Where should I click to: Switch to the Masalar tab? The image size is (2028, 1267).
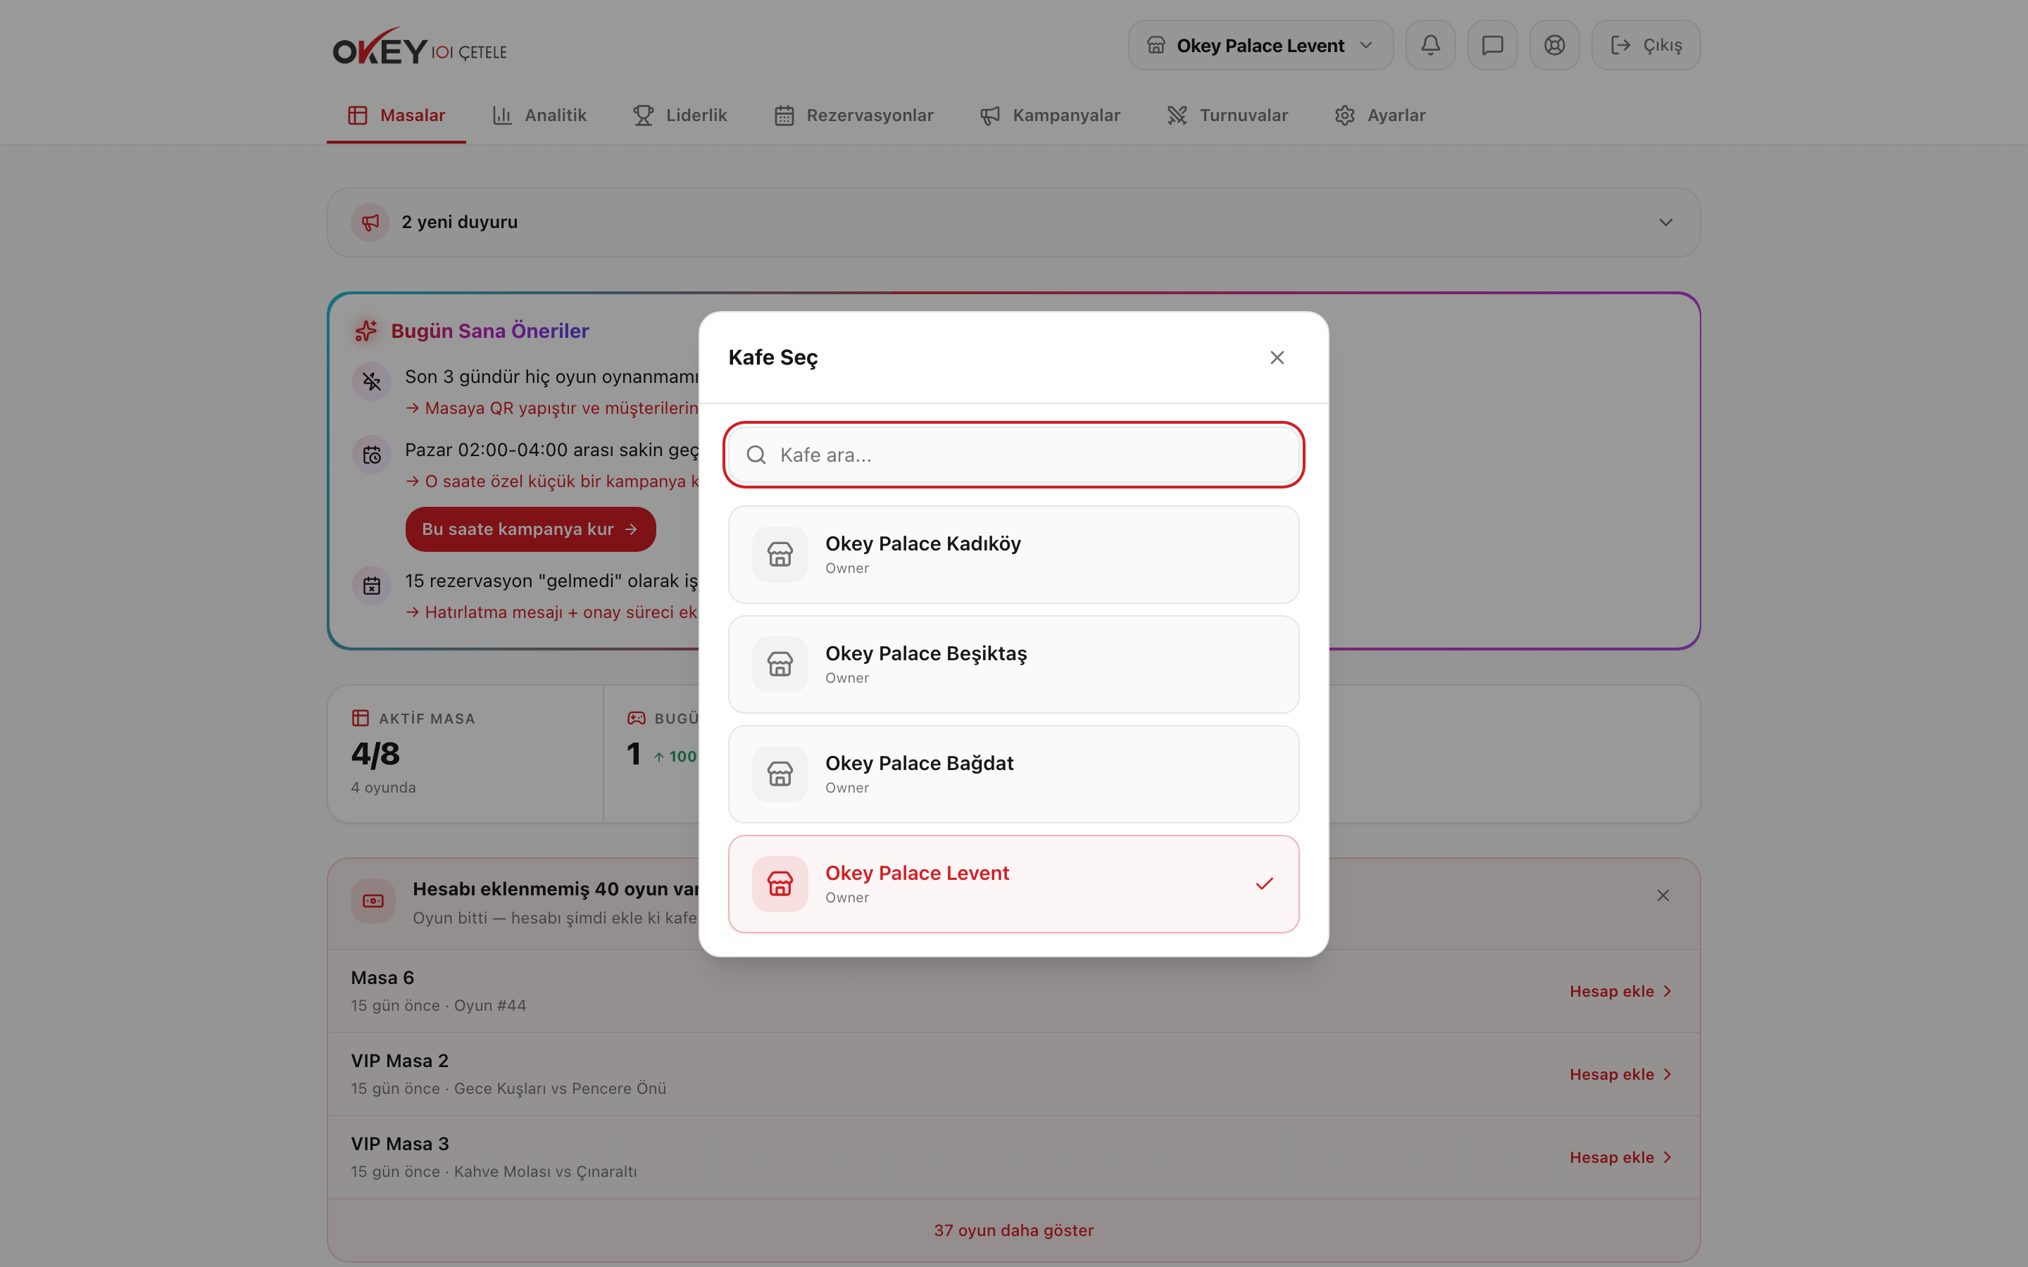(396, 115)
